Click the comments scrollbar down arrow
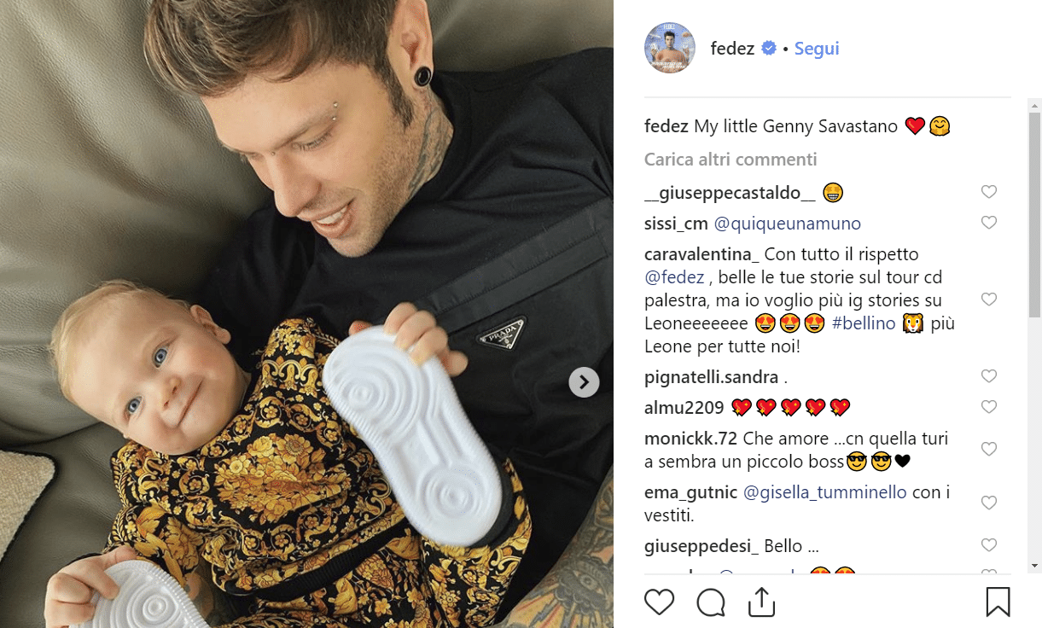This screenshot has width=1042, height=628. (1035, 566)
